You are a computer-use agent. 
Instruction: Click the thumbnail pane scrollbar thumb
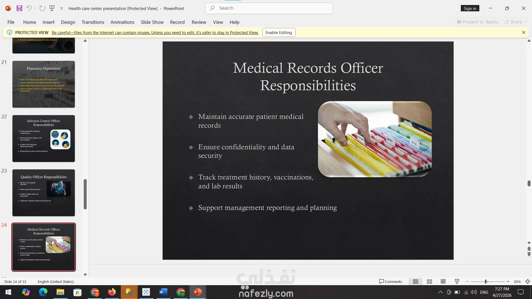click(85, 194)
